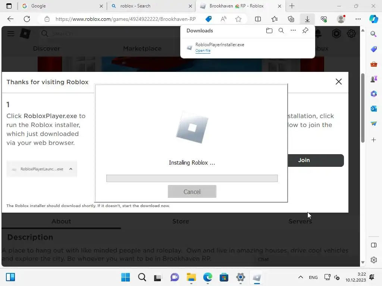Click RobloxPlayerInstaller.exe file name
This screenshot has height=286, width=382.
tap(220, 45)
